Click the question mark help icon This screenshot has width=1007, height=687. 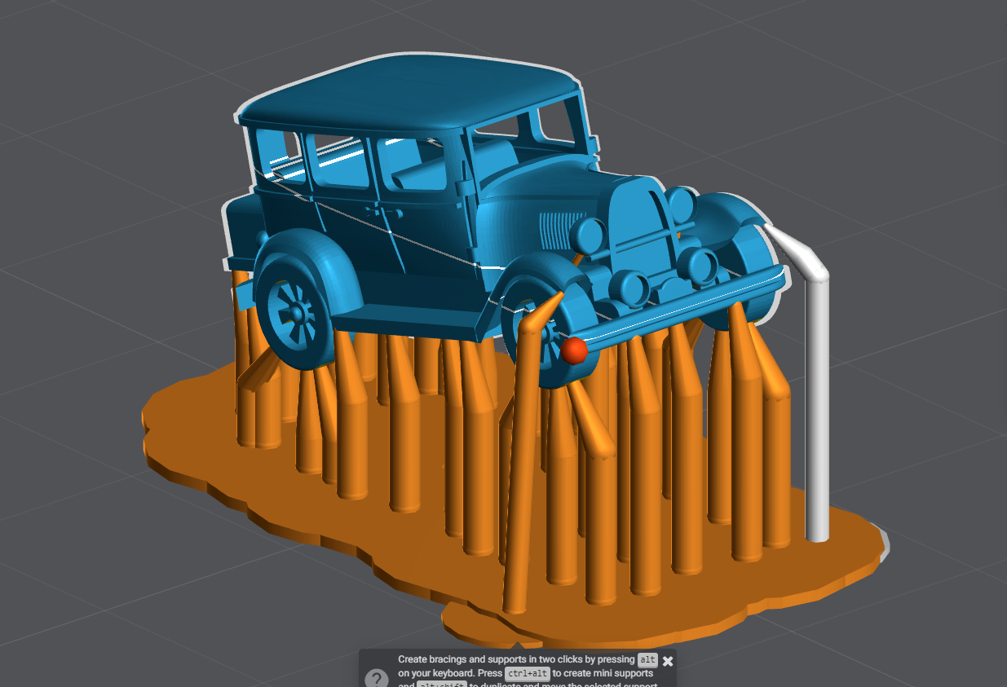[377, 679]
